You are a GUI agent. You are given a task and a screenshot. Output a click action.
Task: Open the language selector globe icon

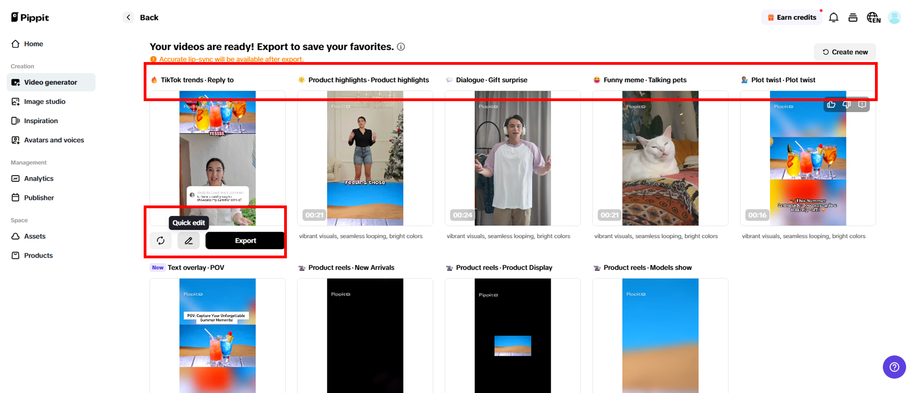point(873,17)
